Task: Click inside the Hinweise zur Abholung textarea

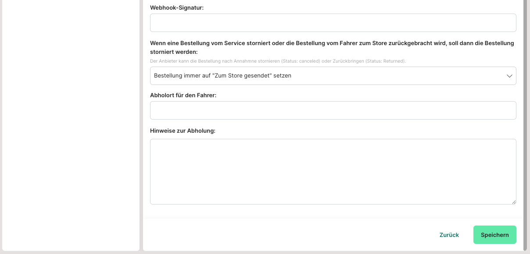Action: [333, 171]
